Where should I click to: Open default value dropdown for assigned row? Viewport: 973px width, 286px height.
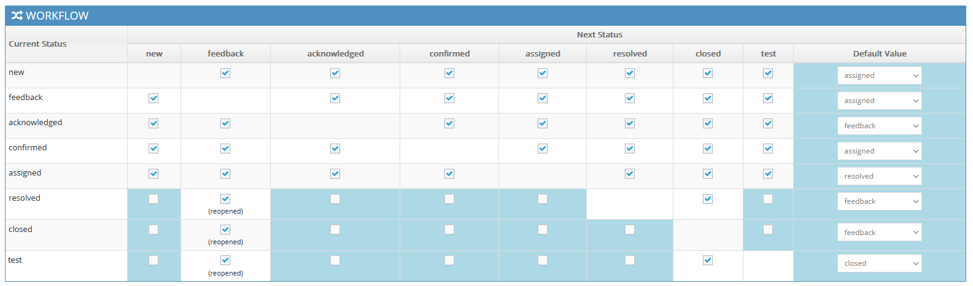[x=879, y=176]
